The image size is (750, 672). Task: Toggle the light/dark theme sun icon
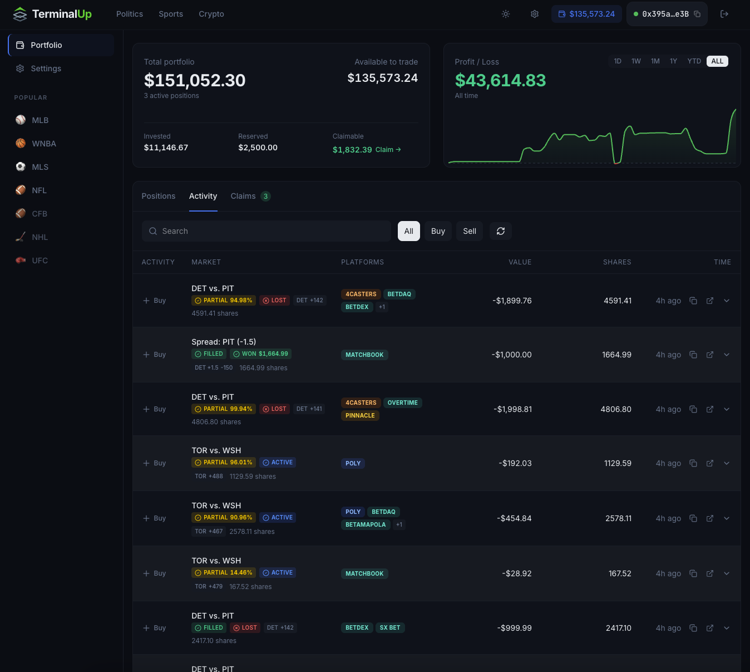[506, 14]
